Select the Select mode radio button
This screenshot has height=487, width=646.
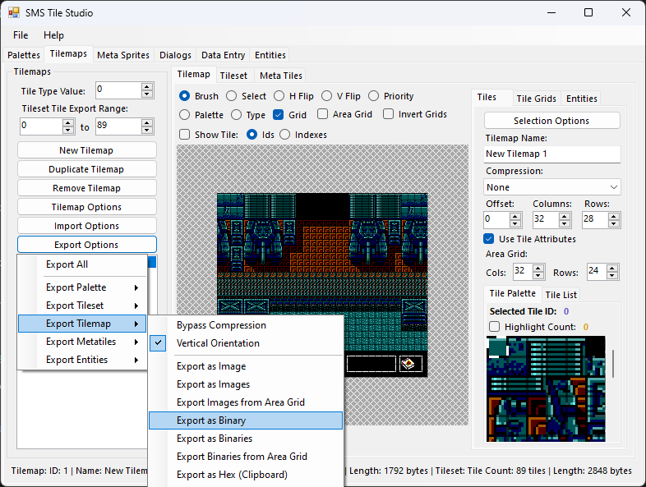point(232,96)
